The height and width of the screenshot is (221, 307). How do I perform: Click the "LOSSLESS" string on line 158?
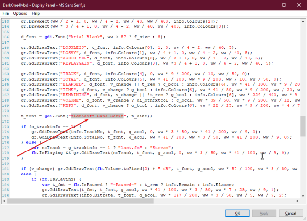73,47
